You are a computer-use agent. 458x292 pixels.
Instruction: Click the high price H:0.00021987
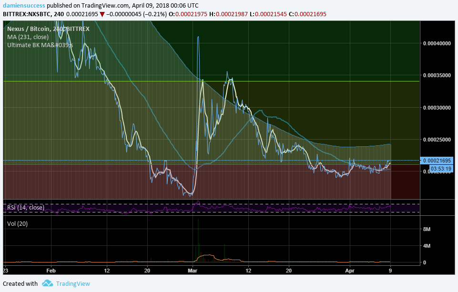[228, 14]
